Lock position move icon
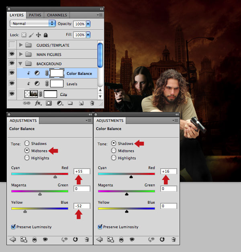 point(38,35)
